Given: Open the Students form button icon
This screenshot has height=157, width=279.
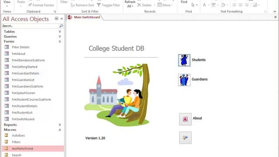Looking at the screenshot, I should (x=184, y=60).
